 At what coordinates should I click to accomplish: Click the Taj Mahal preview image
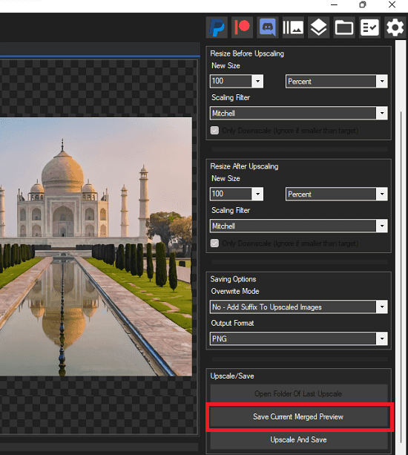click(96, 246)
